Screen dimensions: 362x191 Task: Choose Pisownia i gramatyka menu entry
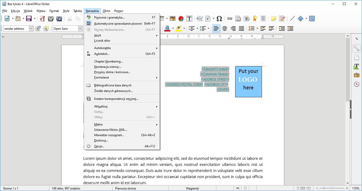tap(122, 18)
